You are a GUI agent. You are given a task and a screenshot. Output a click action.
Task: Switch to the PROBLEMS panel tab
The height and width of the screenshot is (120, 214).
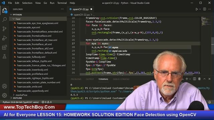[x=76, y=79]
